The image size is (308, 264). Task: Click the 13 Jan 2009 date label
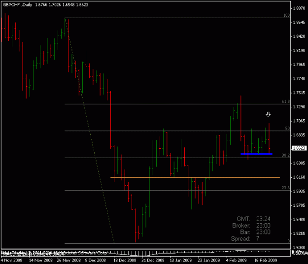pos(180,261)
